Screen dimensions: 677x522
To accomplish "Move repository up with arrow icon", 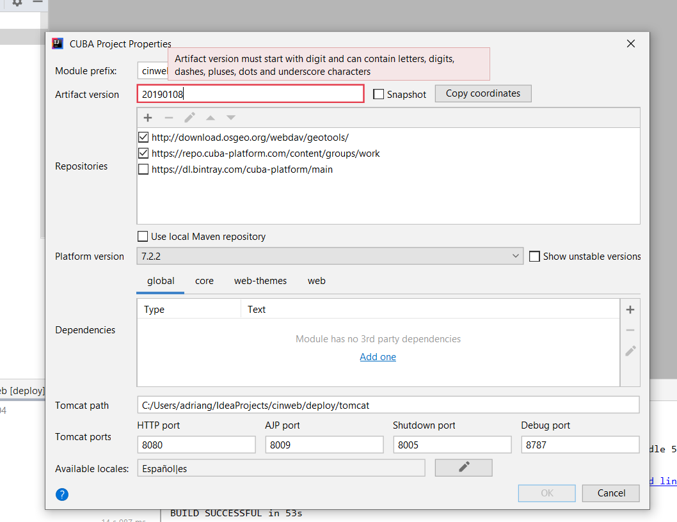I will 211,118.
